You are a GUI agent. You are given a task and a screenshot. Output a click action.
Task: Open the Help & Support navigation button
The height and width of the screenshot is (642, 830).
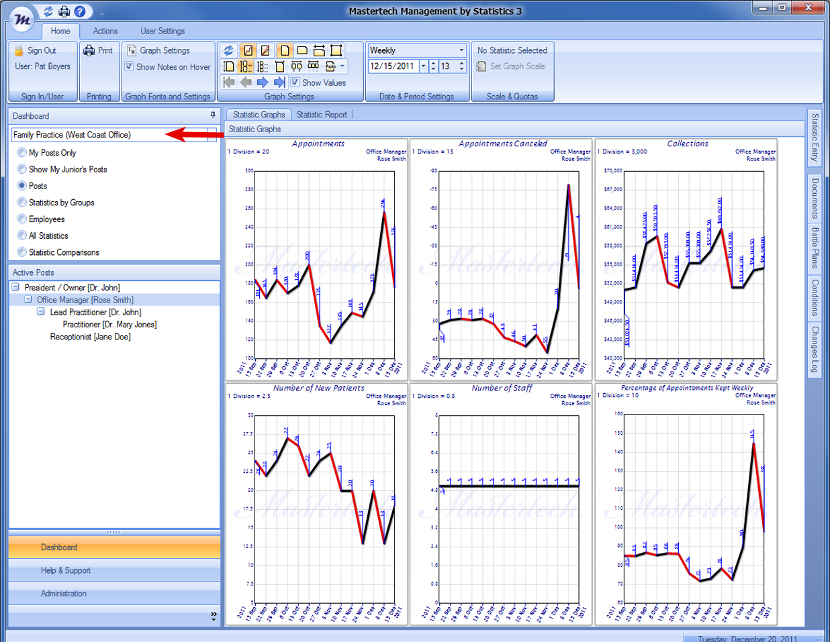point(114,570)
